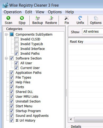Open the View menu
The image size is (103, 128).
coord(40,12)
